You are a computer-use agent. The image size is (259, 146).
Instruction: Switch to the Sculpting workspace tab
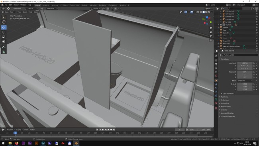55,5
